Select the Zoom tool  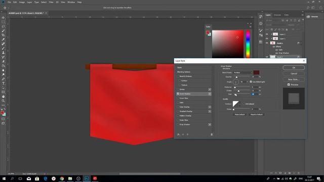[3, 101]
